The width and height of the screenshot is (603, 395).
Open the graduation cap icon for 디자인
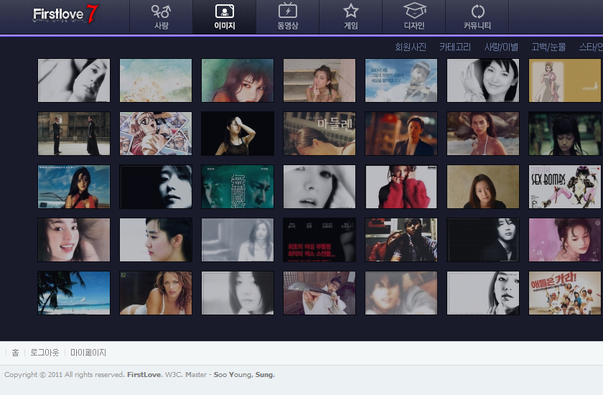414,11
